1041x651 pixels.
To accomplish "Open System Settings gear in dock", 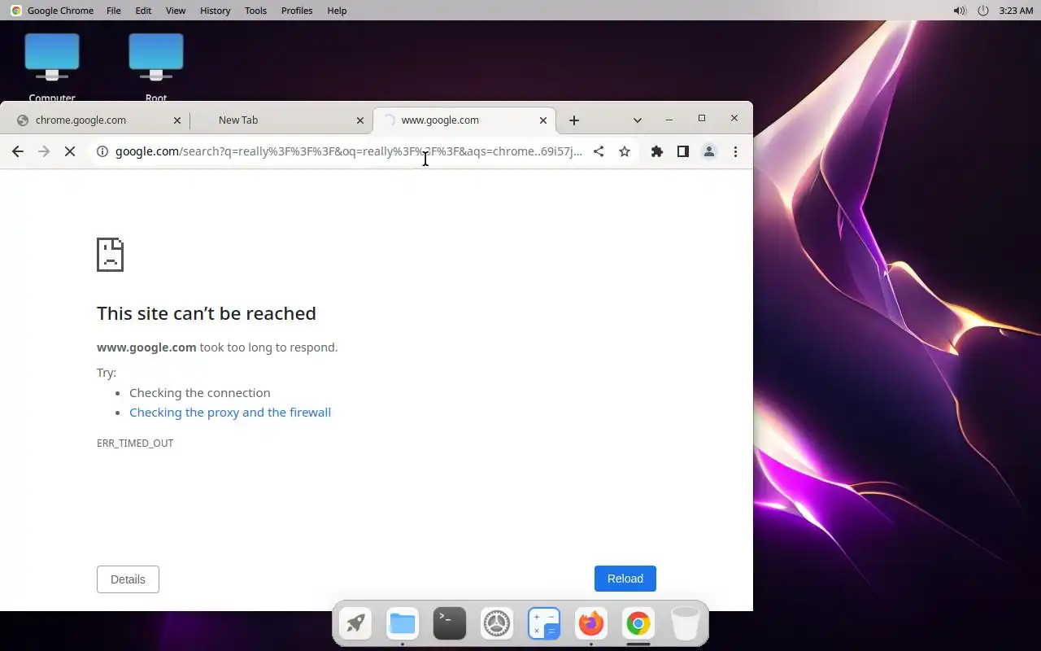I will (497, 624).
